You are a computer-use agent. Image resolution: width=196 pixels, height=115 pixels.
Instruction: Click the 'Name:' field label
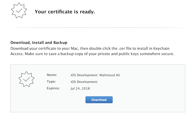(x=52, y=75)
